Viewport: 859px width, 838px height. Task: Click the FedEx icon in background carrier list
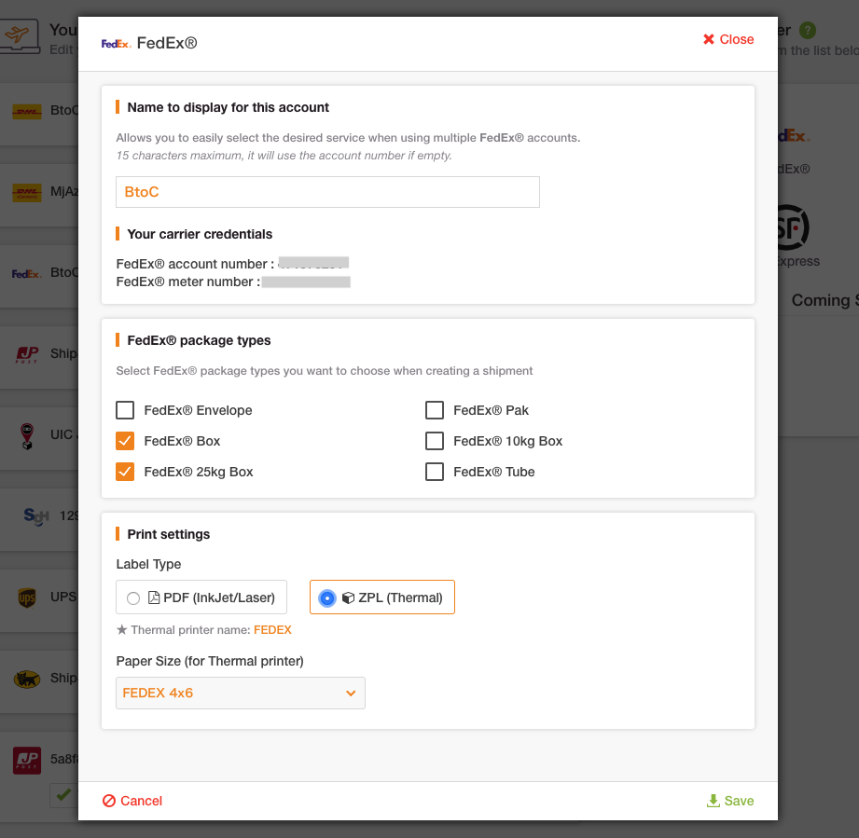click(27, 273)
